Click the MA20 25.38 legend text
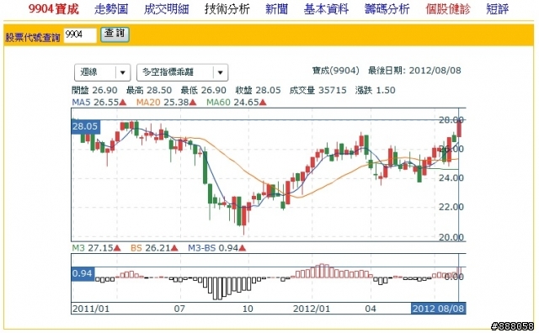The height and width of the screenshot is (333, 539). point(167,103)
